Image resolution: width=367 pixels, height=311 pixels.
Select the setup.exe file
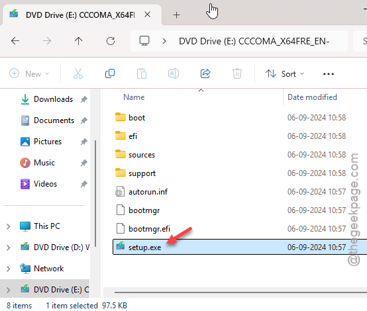tap(240, 247)
